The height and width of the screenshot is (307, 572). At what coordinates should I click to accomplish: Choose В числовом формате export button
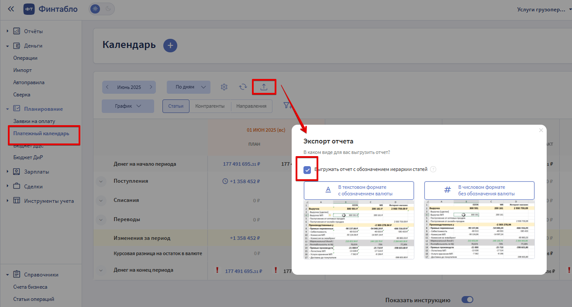(479, 190)
